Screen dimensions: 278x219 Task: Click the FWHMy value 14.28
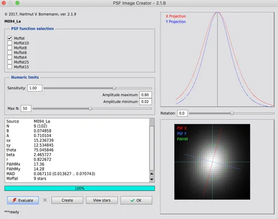(x=39, y=169)
